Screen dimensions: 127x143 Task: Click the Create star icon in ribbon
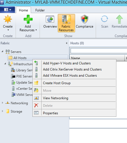point(8,19)
